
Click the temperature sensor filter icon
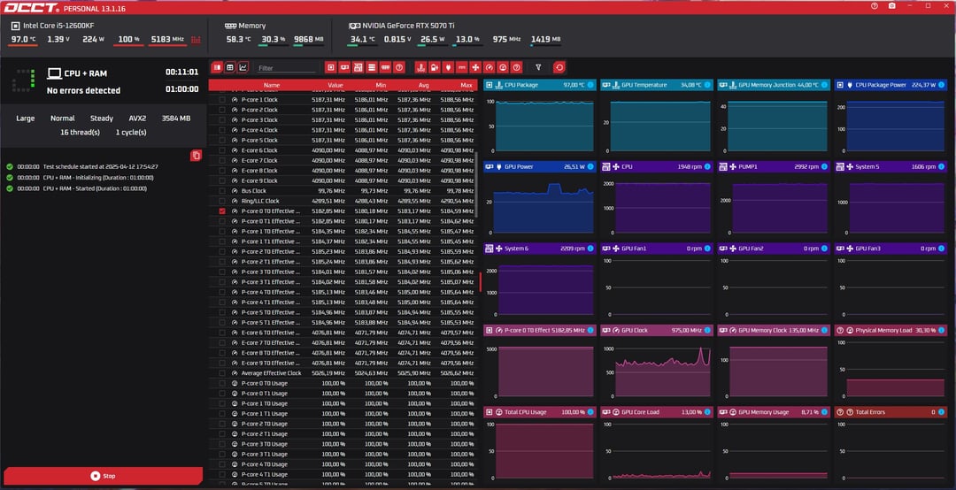coord(420,67)
